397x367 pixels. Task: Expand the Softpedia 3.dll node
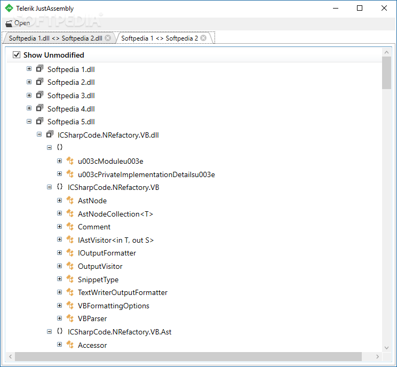pyautogui.click(x=29, y=95)
